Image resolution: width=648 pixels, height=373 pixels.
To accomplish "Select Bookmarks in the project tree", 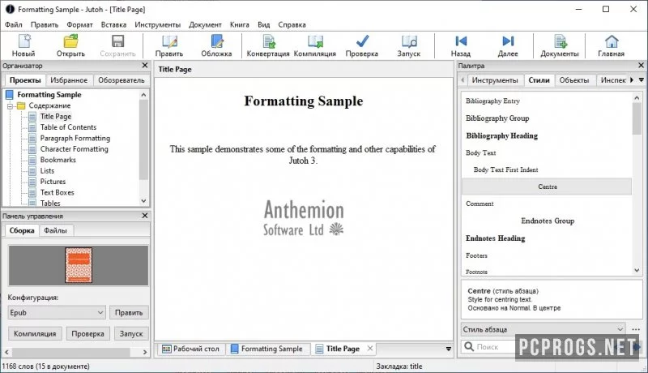I will (58, 160).
